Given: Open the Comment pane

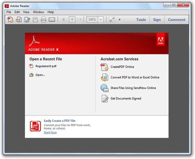Looking at the screenshot, I should [177, 20].
